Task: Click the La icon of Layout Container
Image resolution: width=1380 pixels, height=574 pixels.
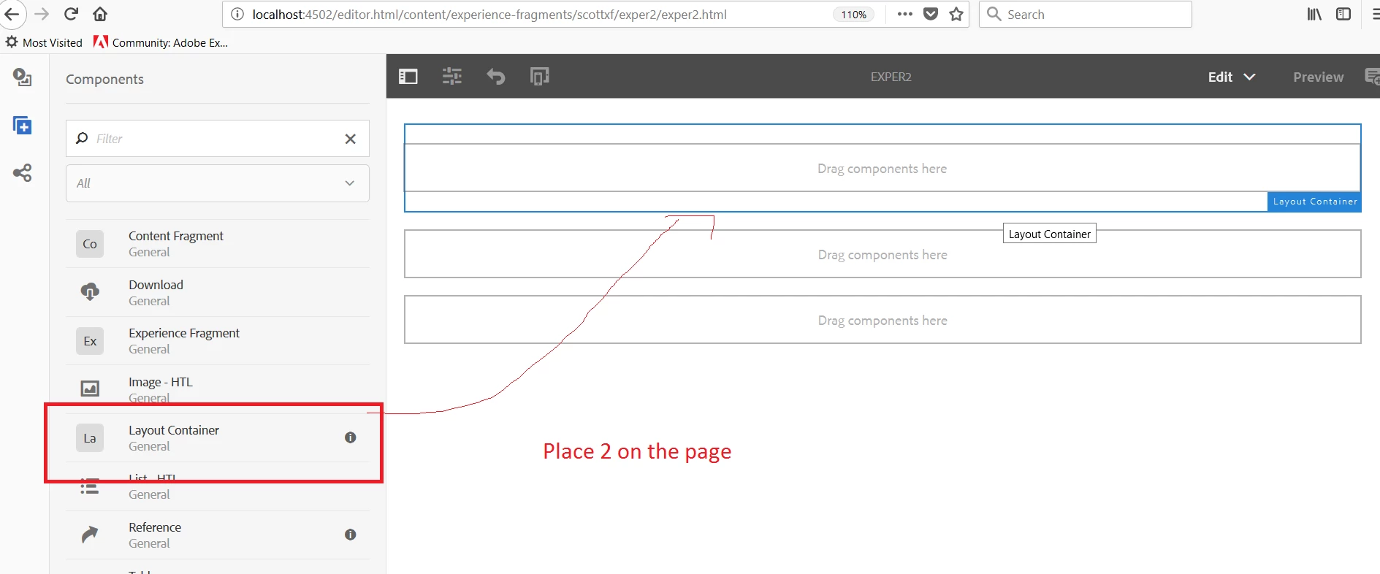Action: point(90,438)
